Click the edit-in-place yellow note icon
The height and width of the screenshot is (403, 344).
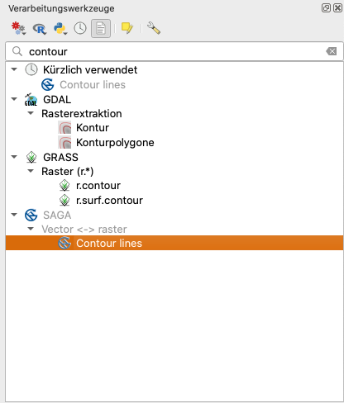click(127, 28)
